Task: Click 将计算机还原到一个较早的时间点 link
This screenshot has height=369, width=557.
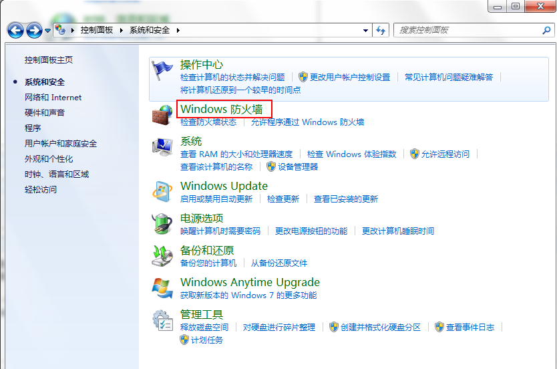Action: coord(240,90)
